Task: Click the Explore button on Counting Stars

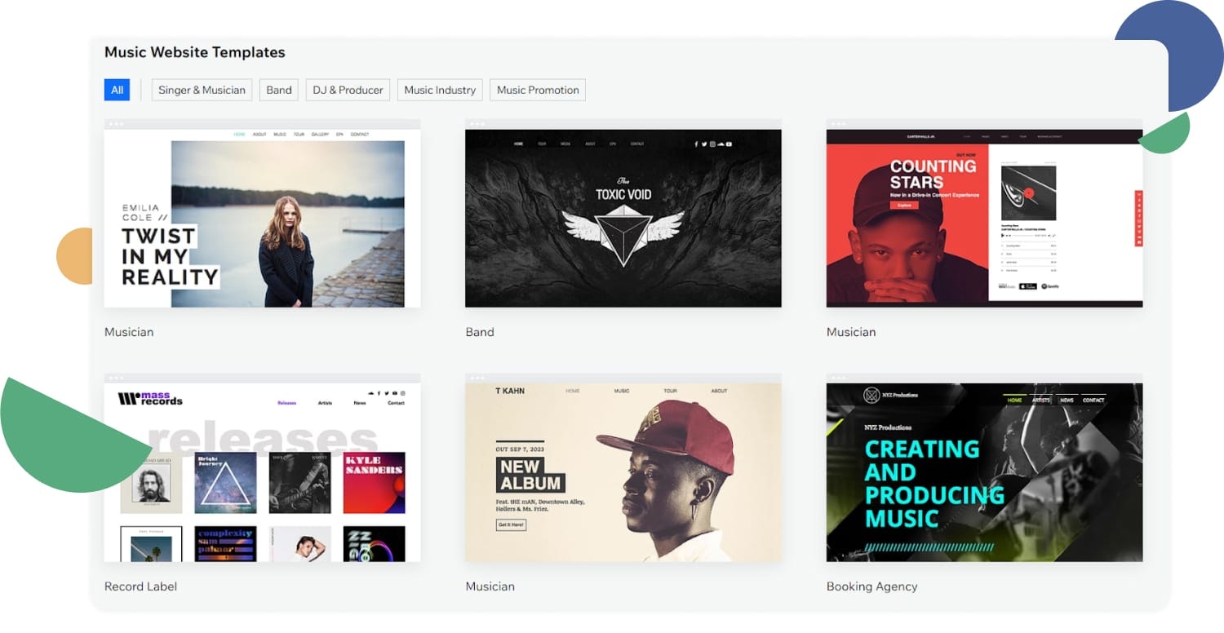Action: pyautogui.click(x=904, y=206)
